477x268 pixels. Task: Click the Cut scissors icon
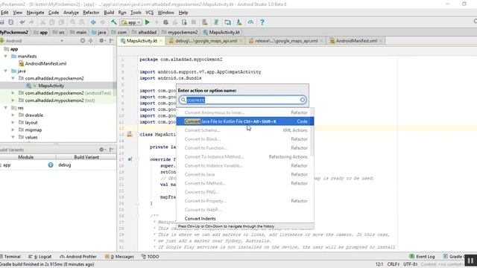click(x=43, y=22)
